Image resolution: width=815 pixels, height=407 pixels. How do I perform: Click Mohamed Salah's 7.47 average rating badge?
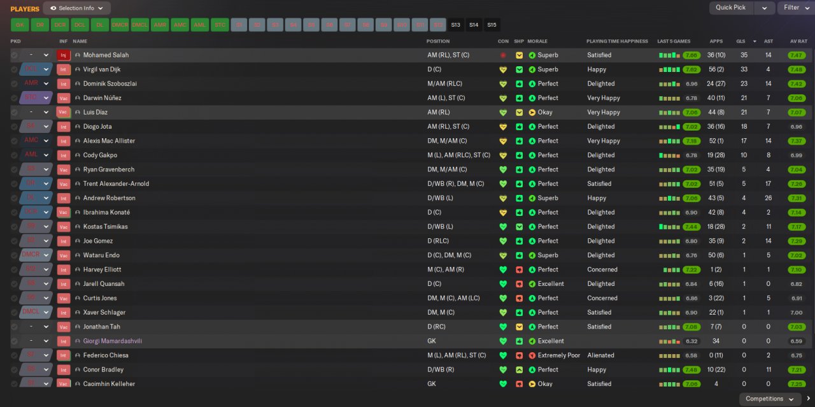pos(796,55)
